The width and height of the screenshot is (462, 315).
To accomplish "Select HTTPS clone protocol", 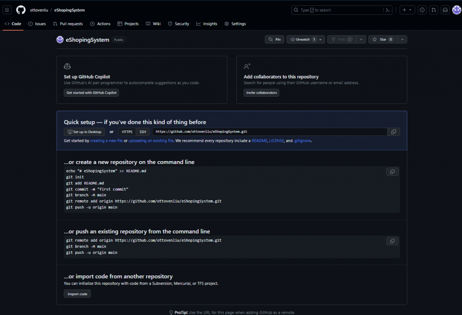I will (127, 132).
